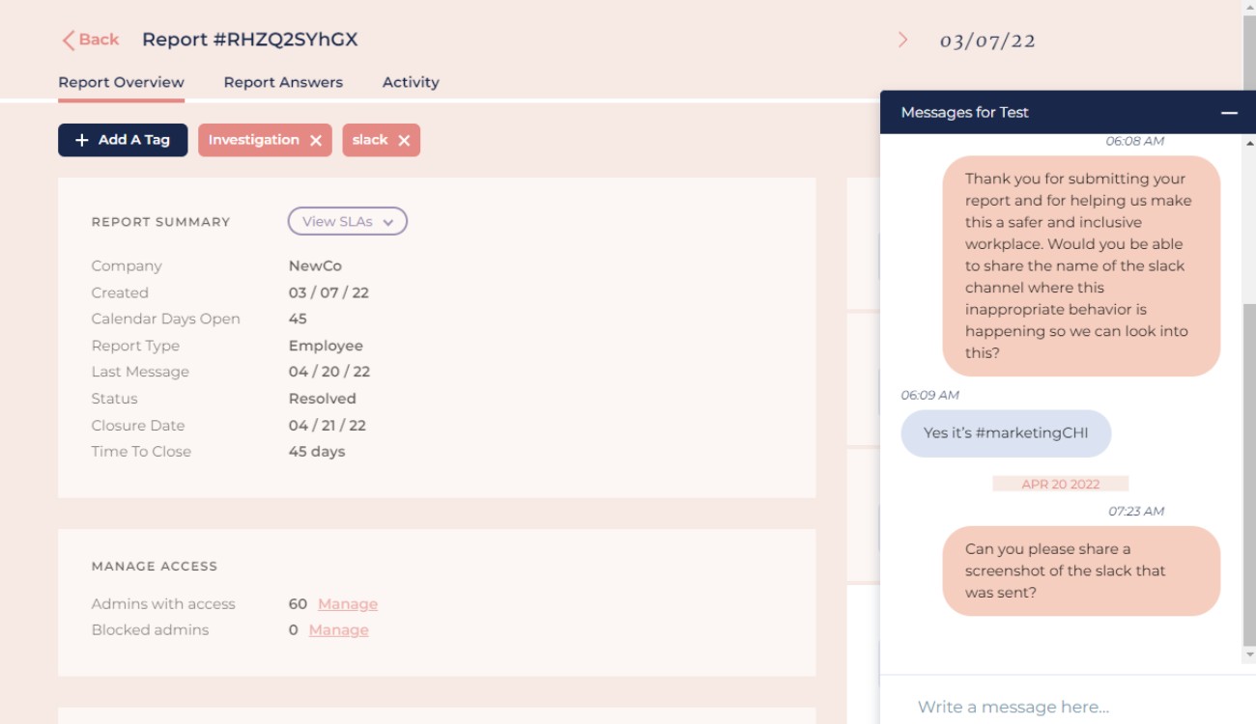Viewport: 1256px width, 724px height.
Task: Minimize the Messages for Test panel
Action: (x=1229, y=113)
